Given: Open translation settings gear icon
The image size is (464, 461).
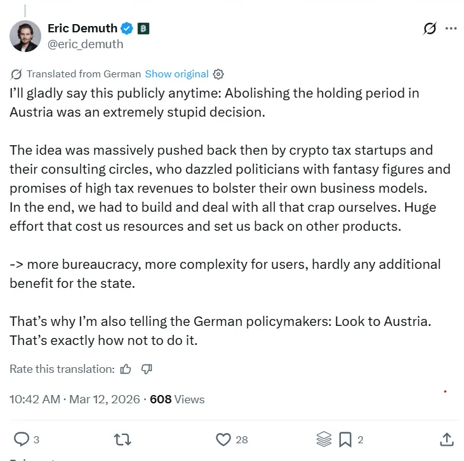Looking at the screenshot, I should [218, 74].
